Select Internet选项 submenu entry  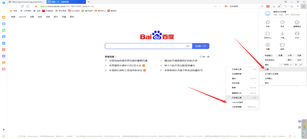coord(242,102)
